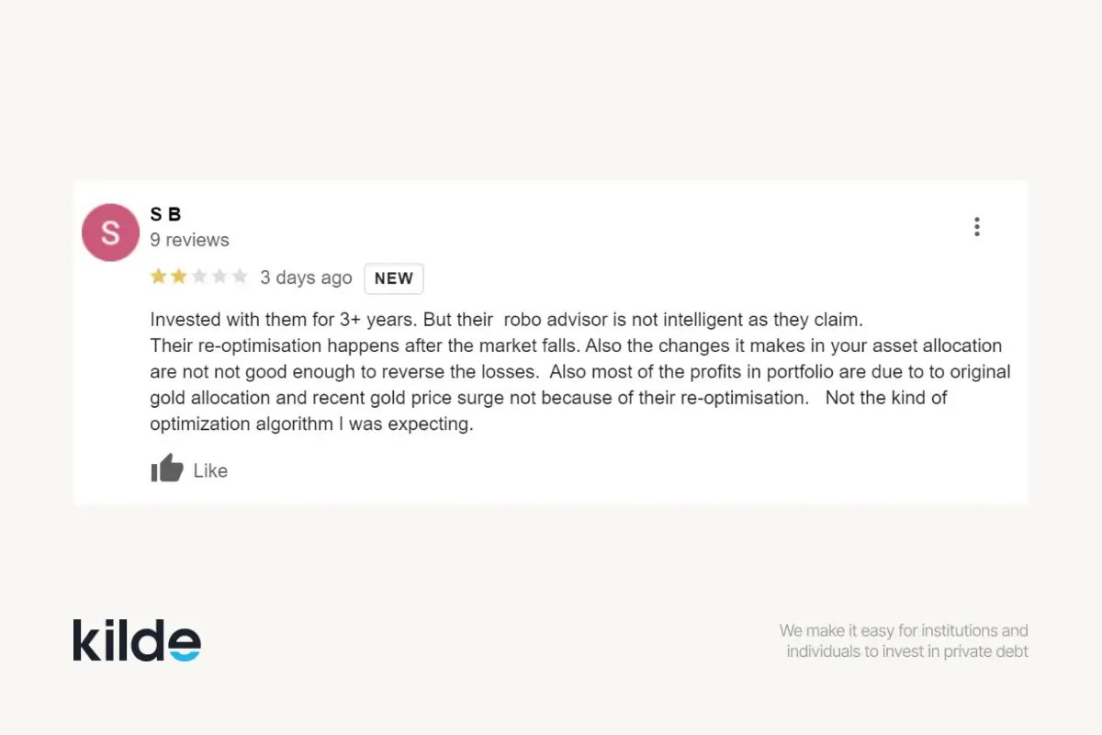Open the pink S avatar icon

(x=110, y=232)
